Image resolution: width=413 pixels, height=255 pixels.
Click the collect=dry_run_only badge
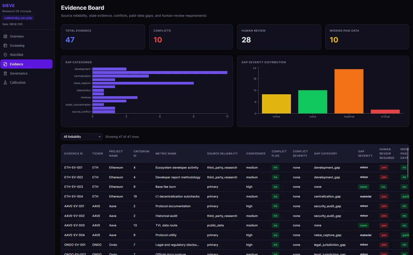[18, 18]
